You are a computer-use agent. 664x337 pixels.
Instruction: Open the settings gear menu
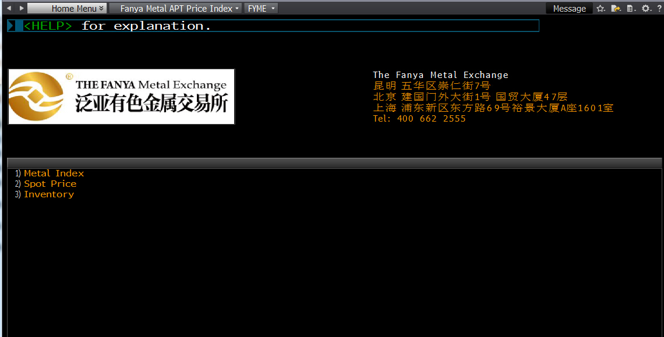(646, 9)
